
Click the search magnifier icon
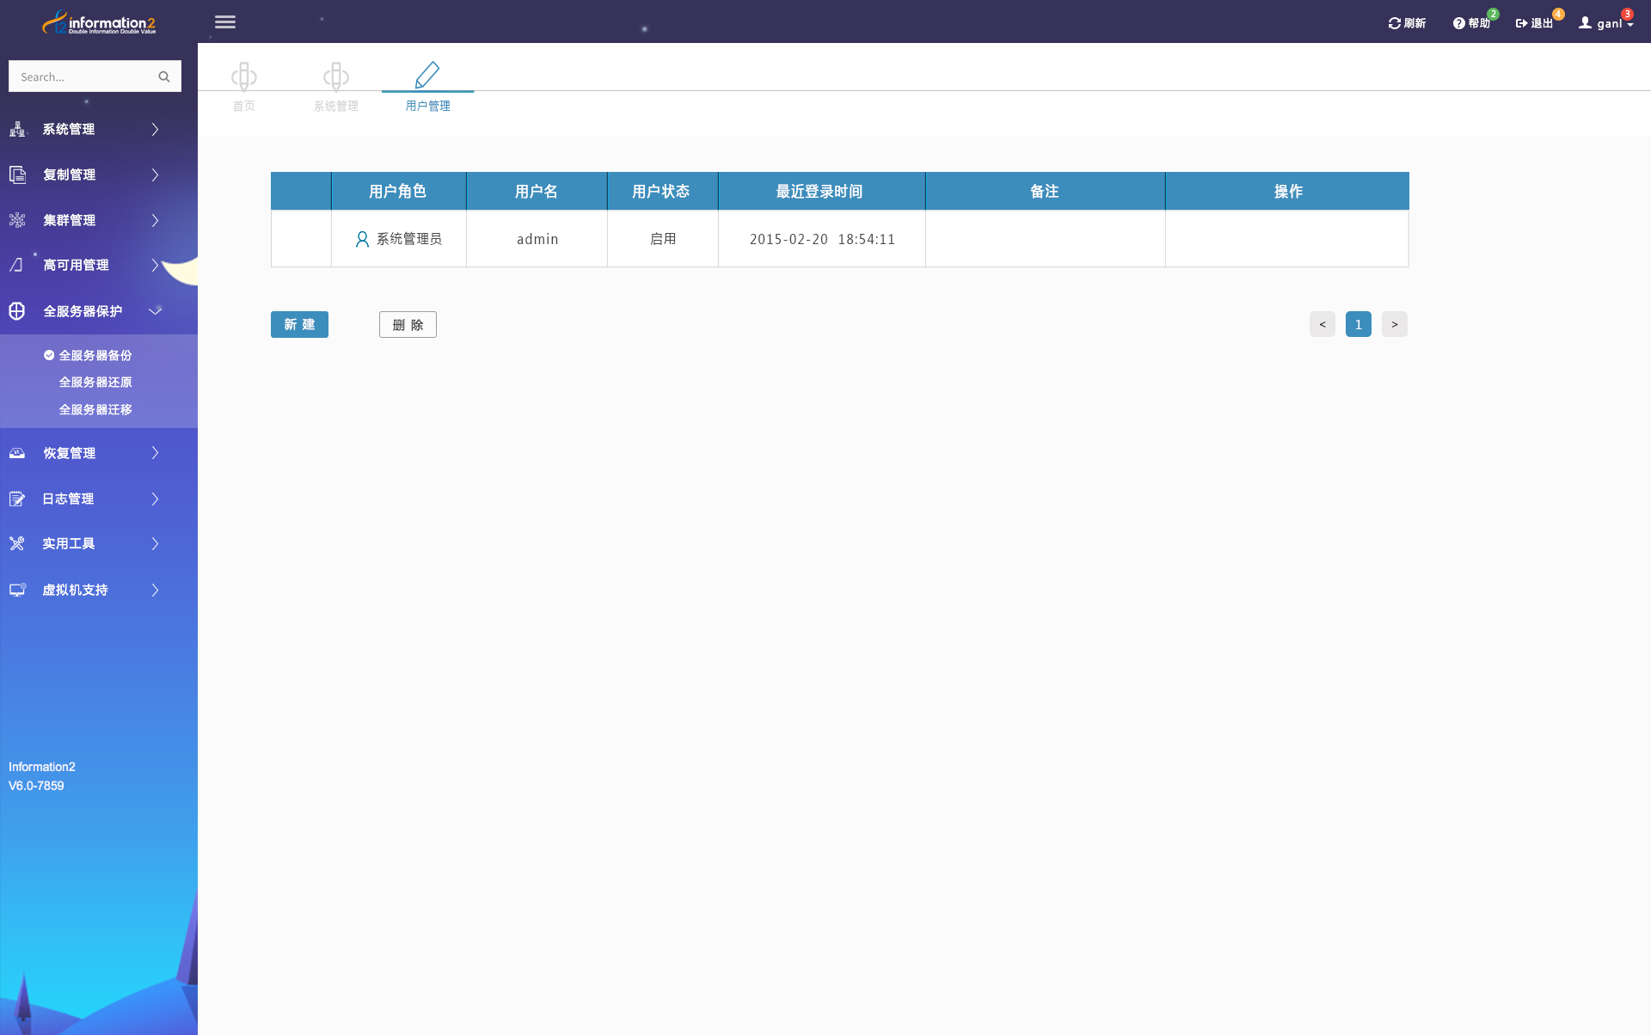pos(164,77)
